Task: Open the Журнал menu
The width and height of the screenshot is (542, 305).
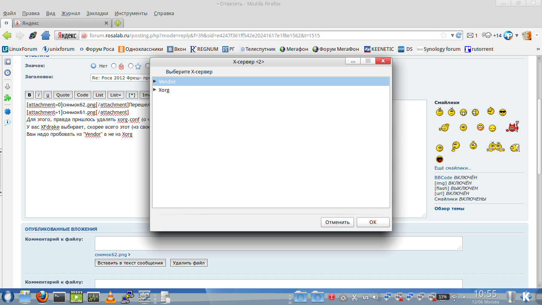Action: 71,13
